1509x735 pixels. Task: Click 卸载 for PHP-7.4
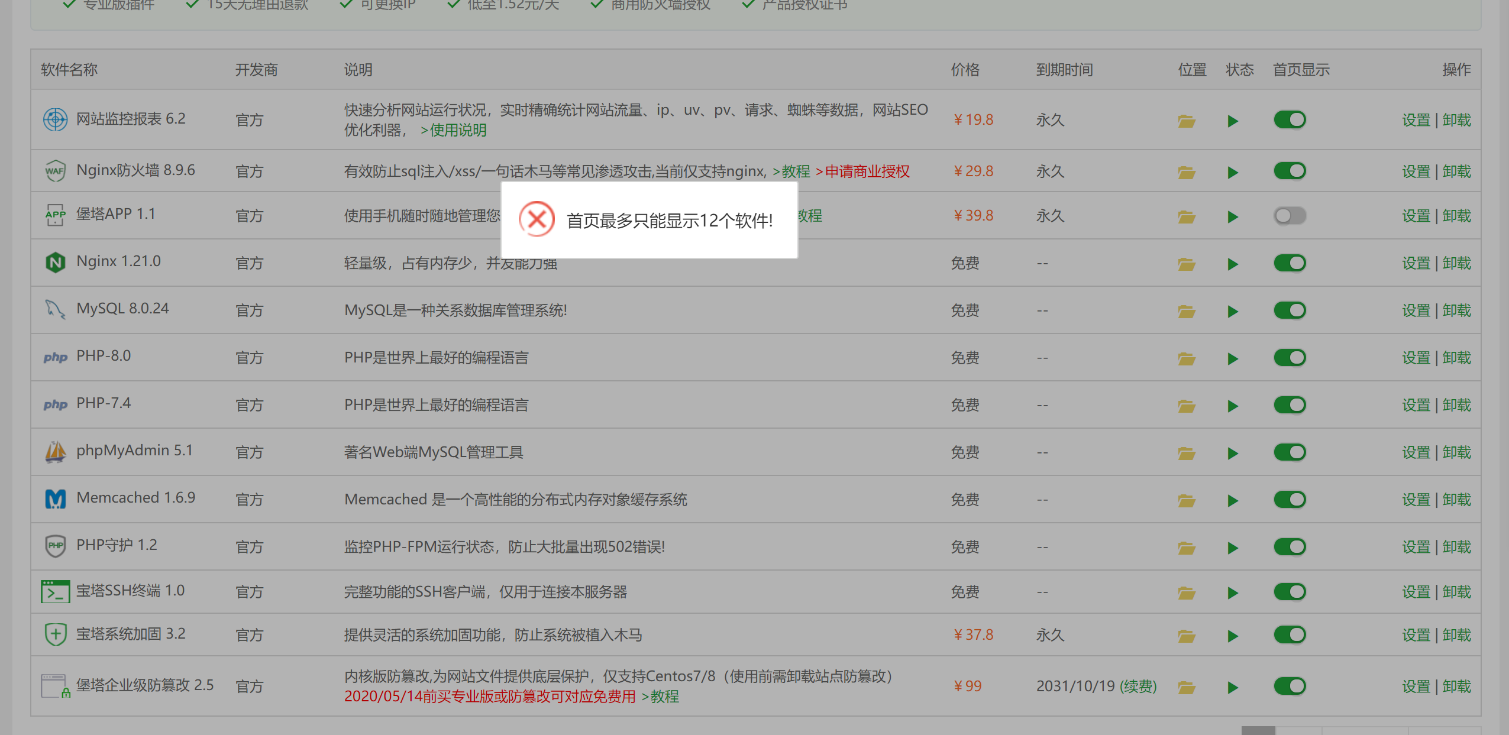click(x=1456, y=405)
